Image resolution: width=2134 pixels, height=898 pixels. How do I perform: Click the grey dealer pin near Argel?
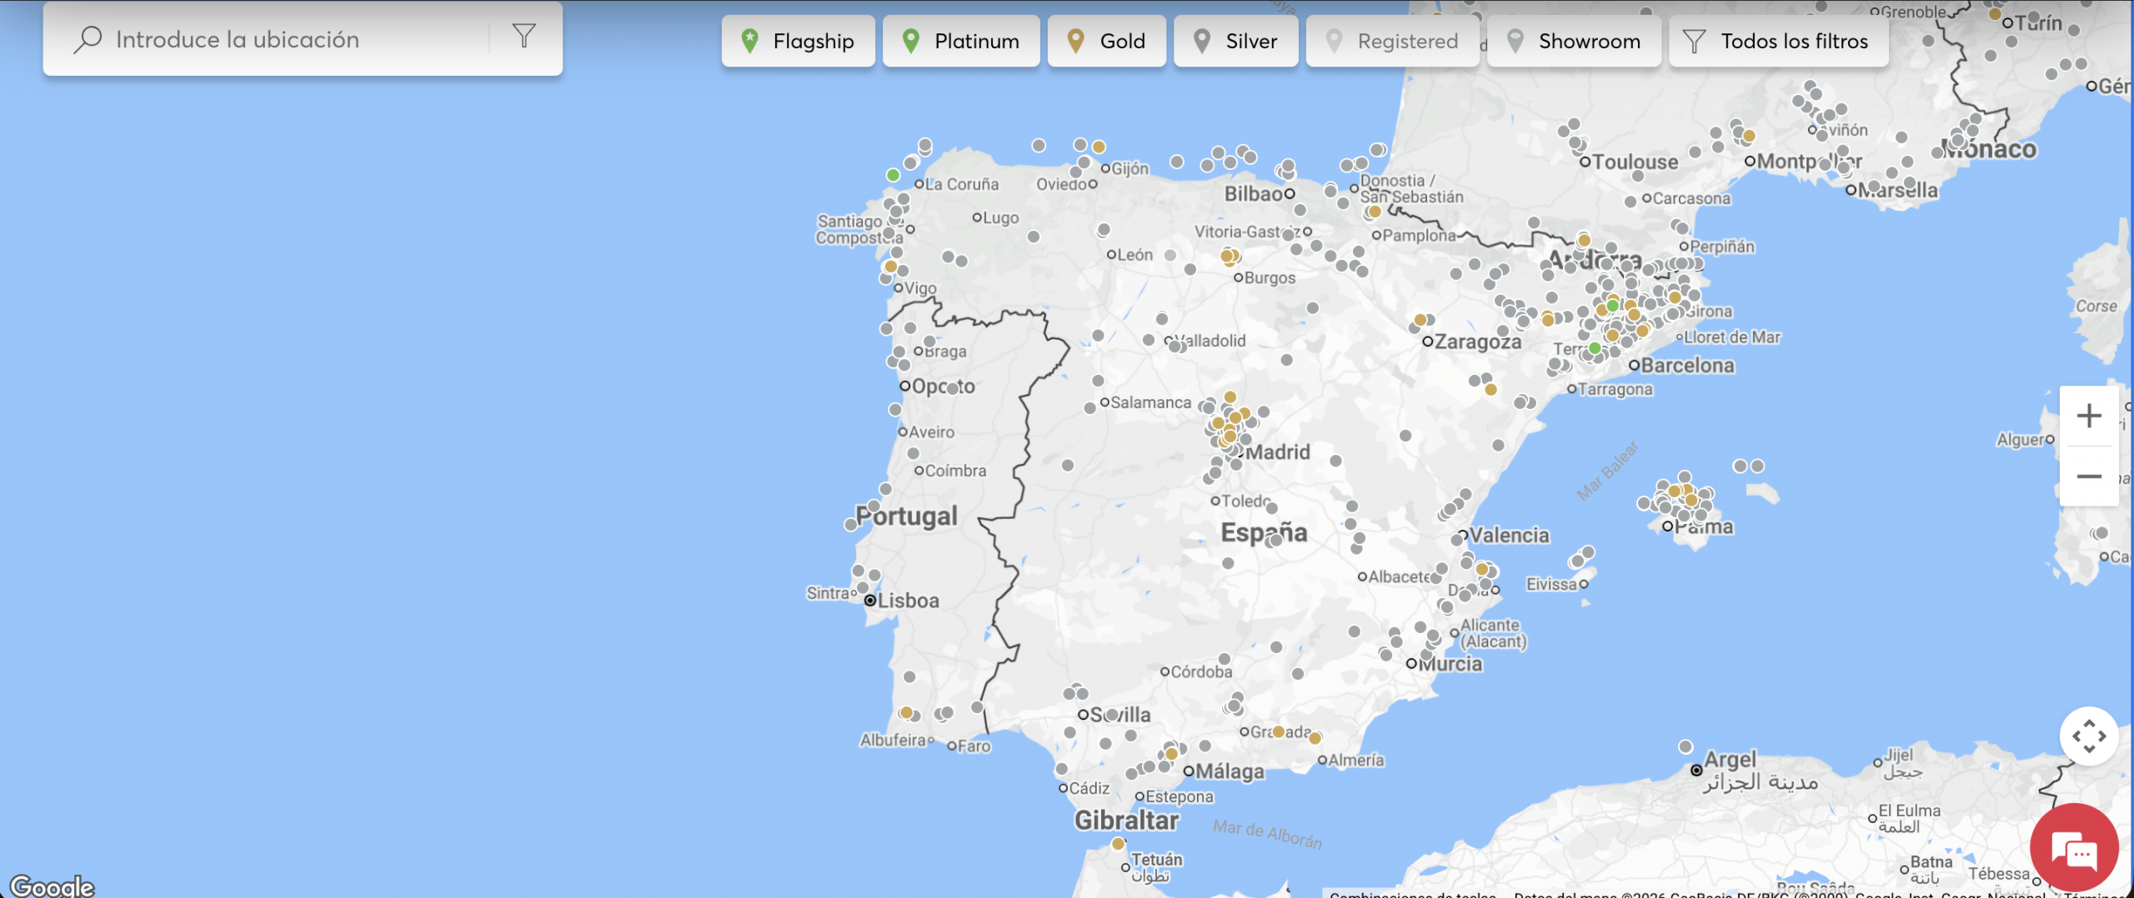tap(1686, 746)
